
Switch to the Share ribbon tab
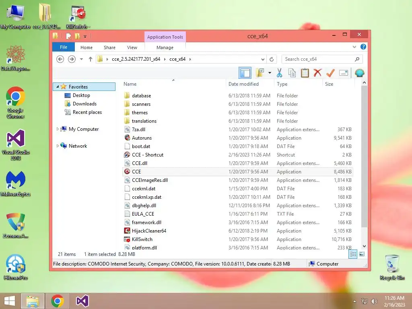tap(109, 47)
